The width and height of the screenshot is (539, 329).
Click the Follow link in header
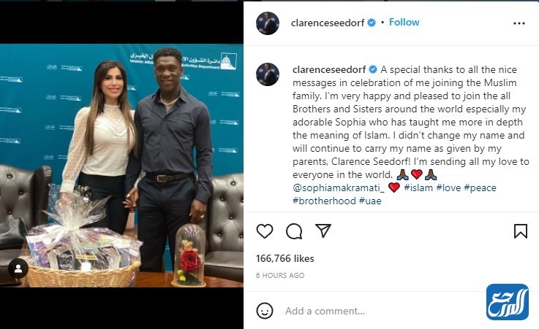404,23
